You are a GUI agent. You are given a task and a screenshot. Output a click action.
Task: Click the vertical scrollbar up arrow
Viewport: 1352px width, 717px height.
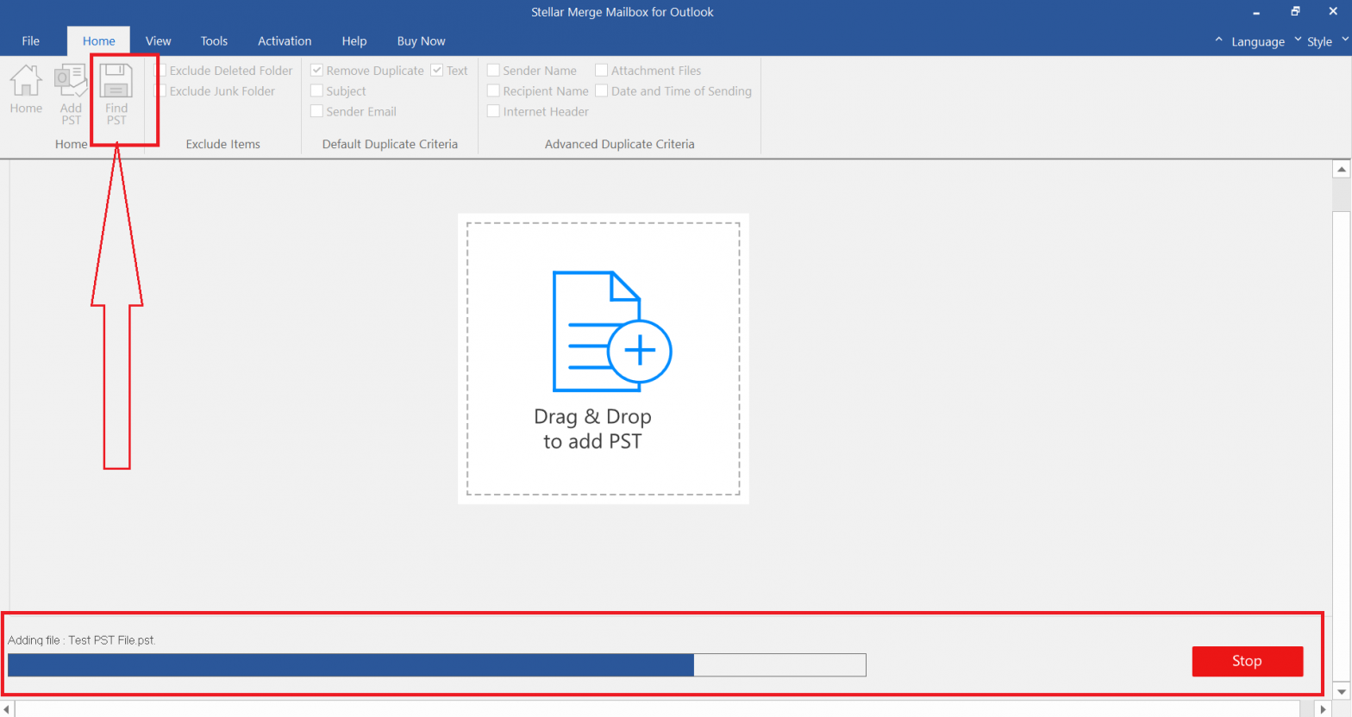(x=1342, y=169)
